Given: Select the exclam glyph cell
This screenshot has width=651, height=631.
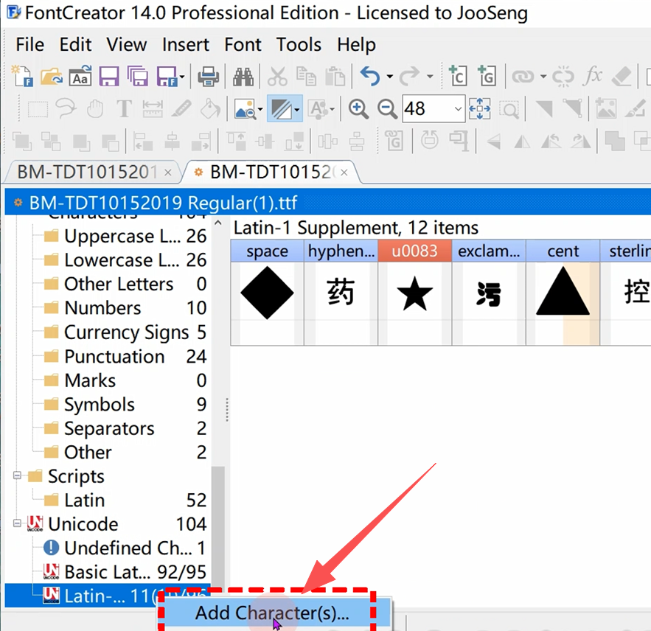Looking at the screenshot, I should [x=489, y=293].
